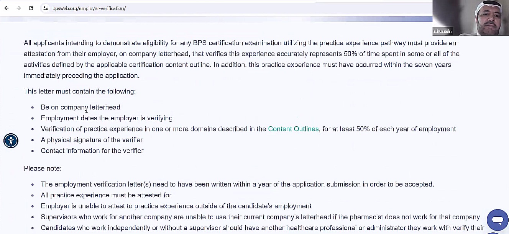The width and height of the screenshot is (509, 234).
Task: Click "Employment dates the employer is verifying" text
Action: coord(107,118)
